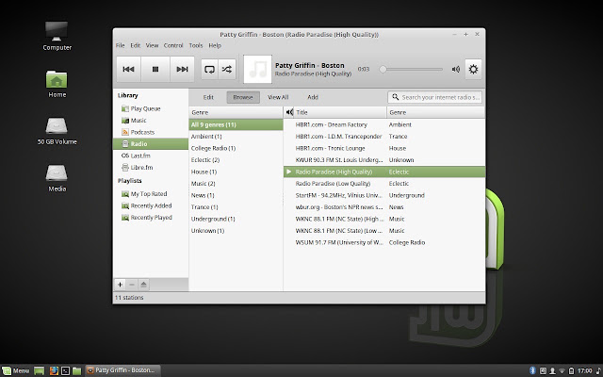Viewport: 603px width, 377px height.
Task: Toggle repeat mode
Action: pyautogui.click(x=209, y=69)
